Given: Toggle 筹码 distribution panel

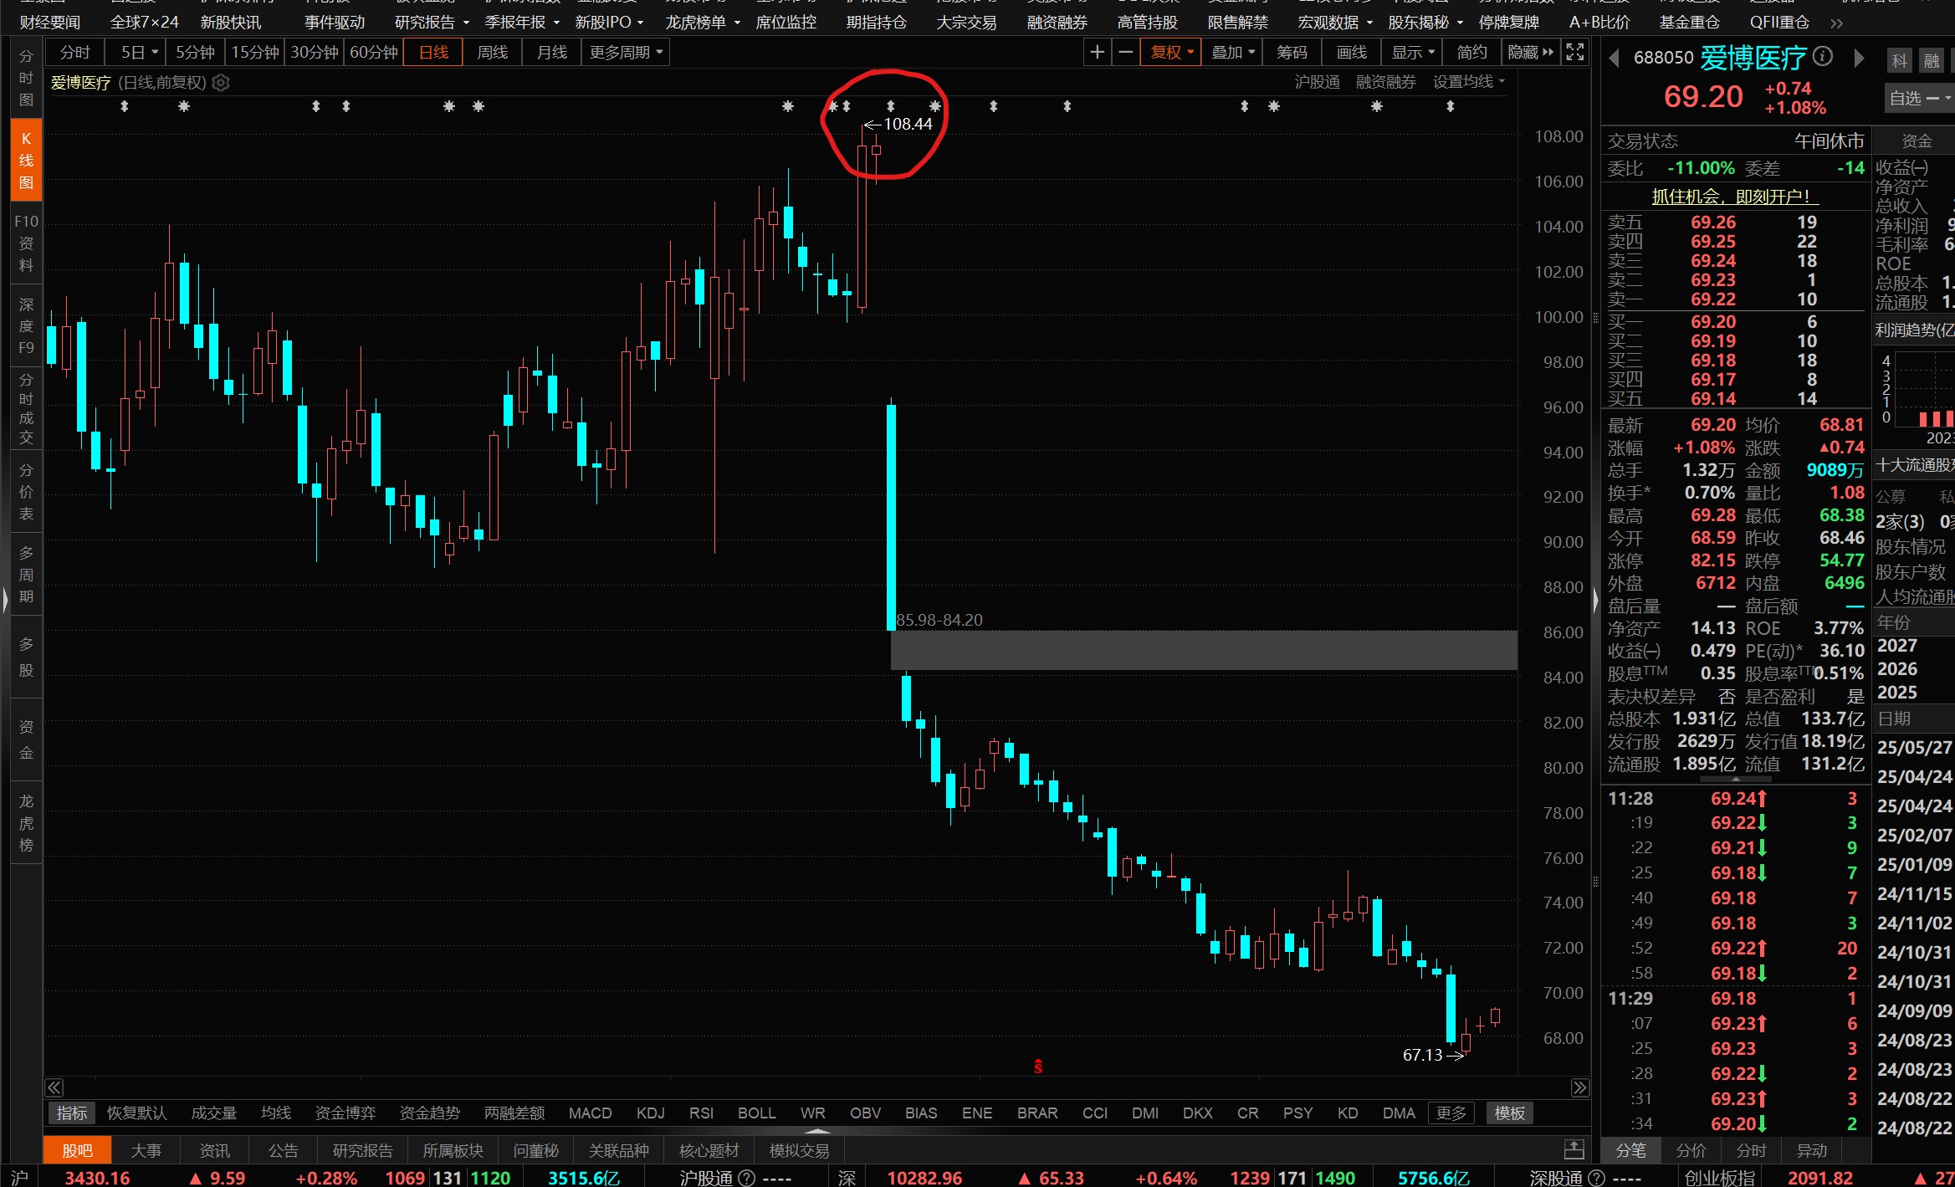Looking at the screenshot, I should pos(1292,53).
